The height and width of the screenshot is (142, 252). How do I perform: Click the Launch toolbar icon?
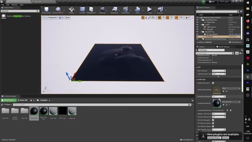click(x=160, y=10)
